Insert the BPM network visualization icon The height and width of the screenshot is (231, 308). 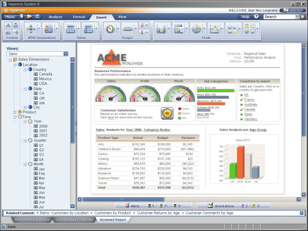point(31,29)
